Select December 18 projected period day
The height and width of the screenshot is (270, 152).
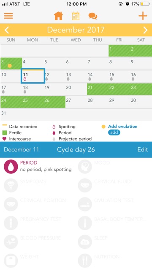(33, 89)
